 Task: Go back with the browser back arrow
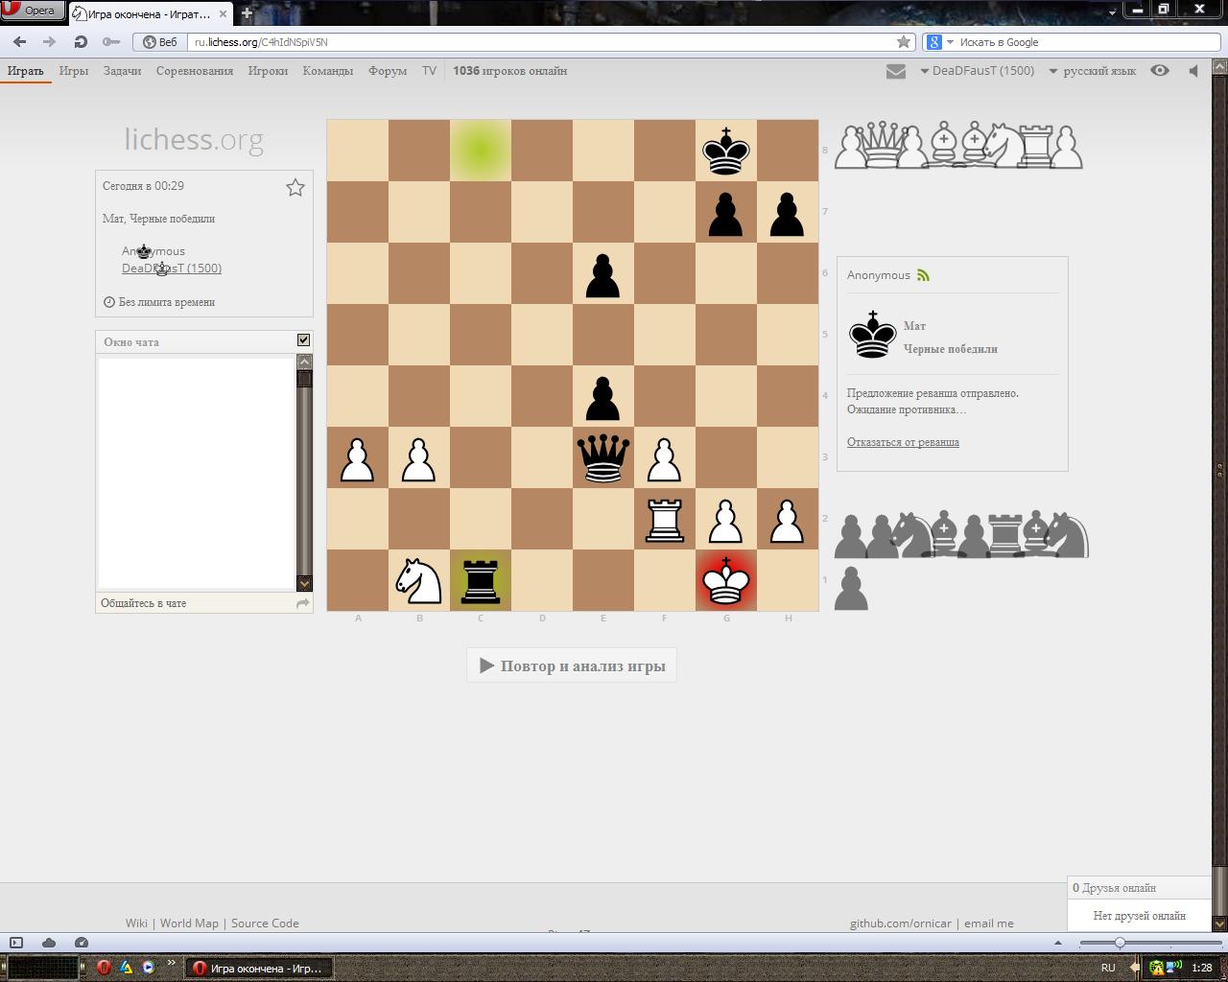coord(19,42)
